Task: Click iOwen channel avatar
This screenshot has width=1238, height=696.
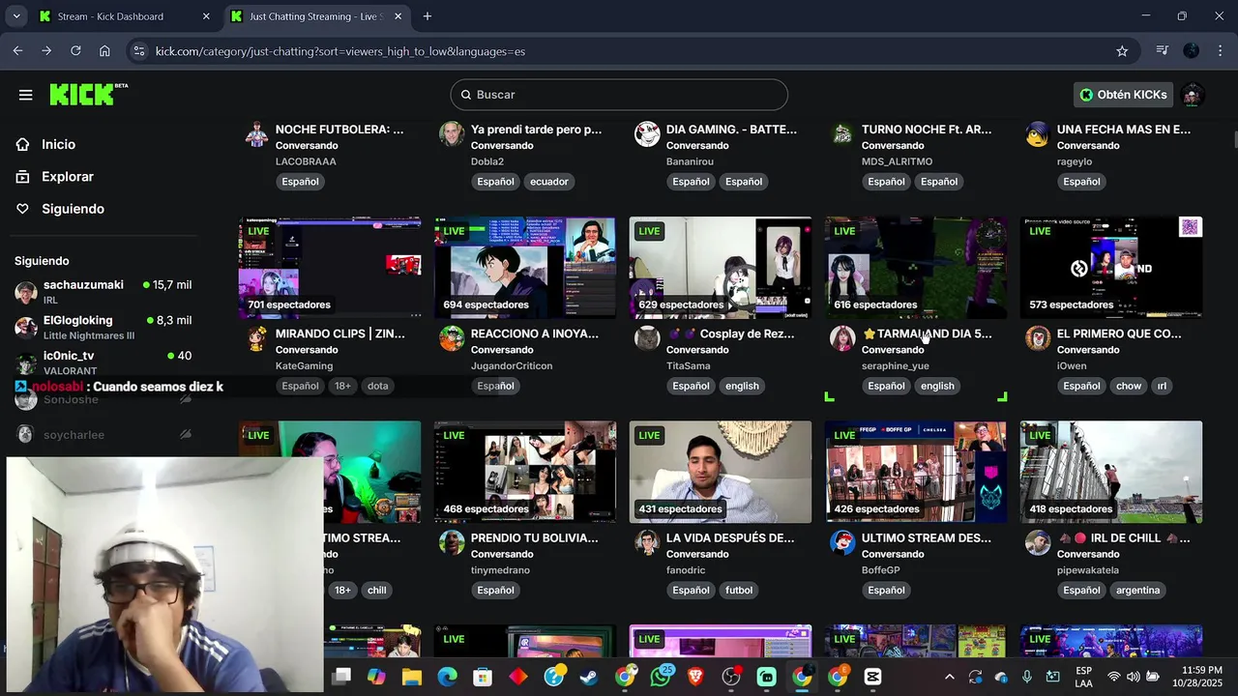Action: coord(1038,338)
